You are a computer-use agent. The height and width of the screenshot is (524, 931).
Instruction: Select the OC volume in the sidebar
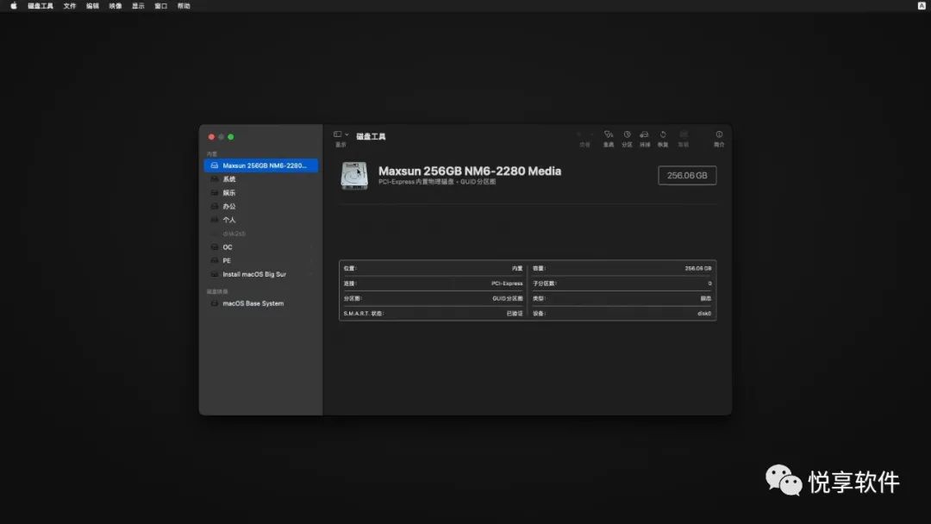click(260, 247)
